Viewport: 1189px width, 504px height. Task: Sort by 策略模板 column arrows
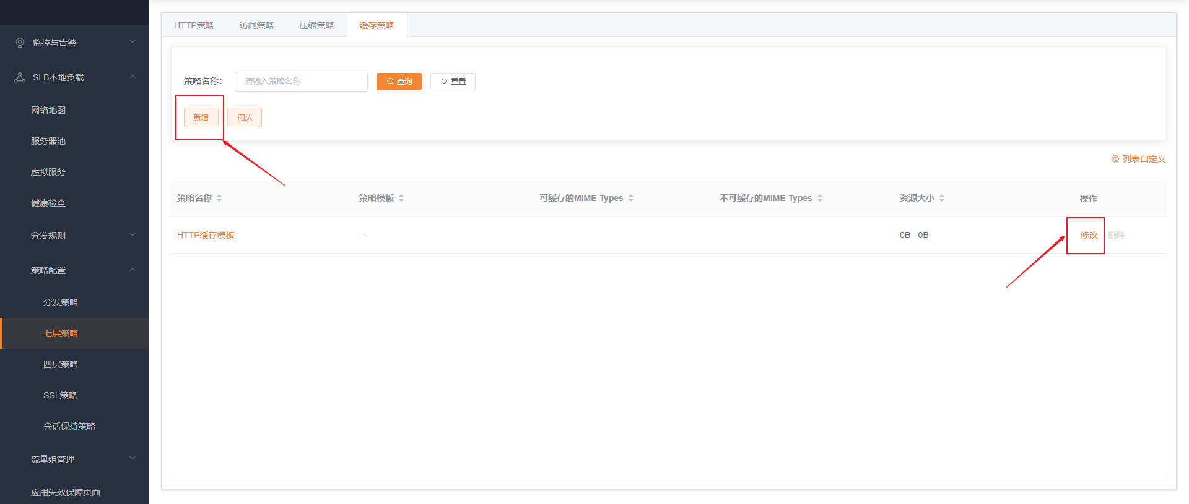point(401,198)
